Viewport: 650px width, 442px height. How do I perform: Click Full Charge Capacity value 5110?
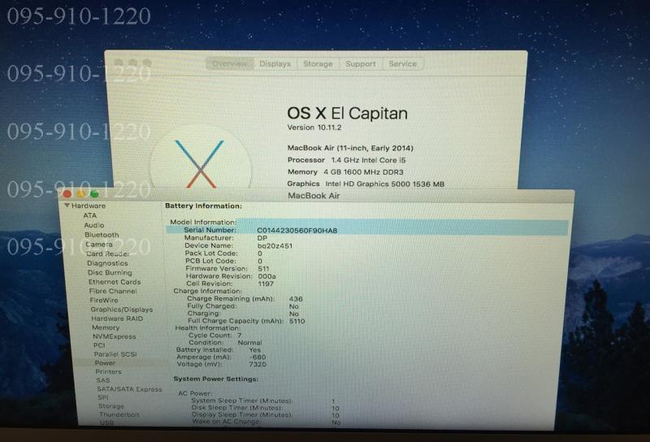(297, 321)
